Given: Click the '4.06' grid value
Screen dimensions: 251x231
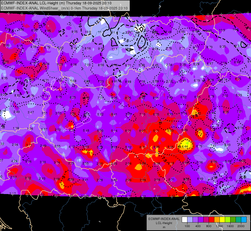Looking at the screenshot, I should (28, 162).
